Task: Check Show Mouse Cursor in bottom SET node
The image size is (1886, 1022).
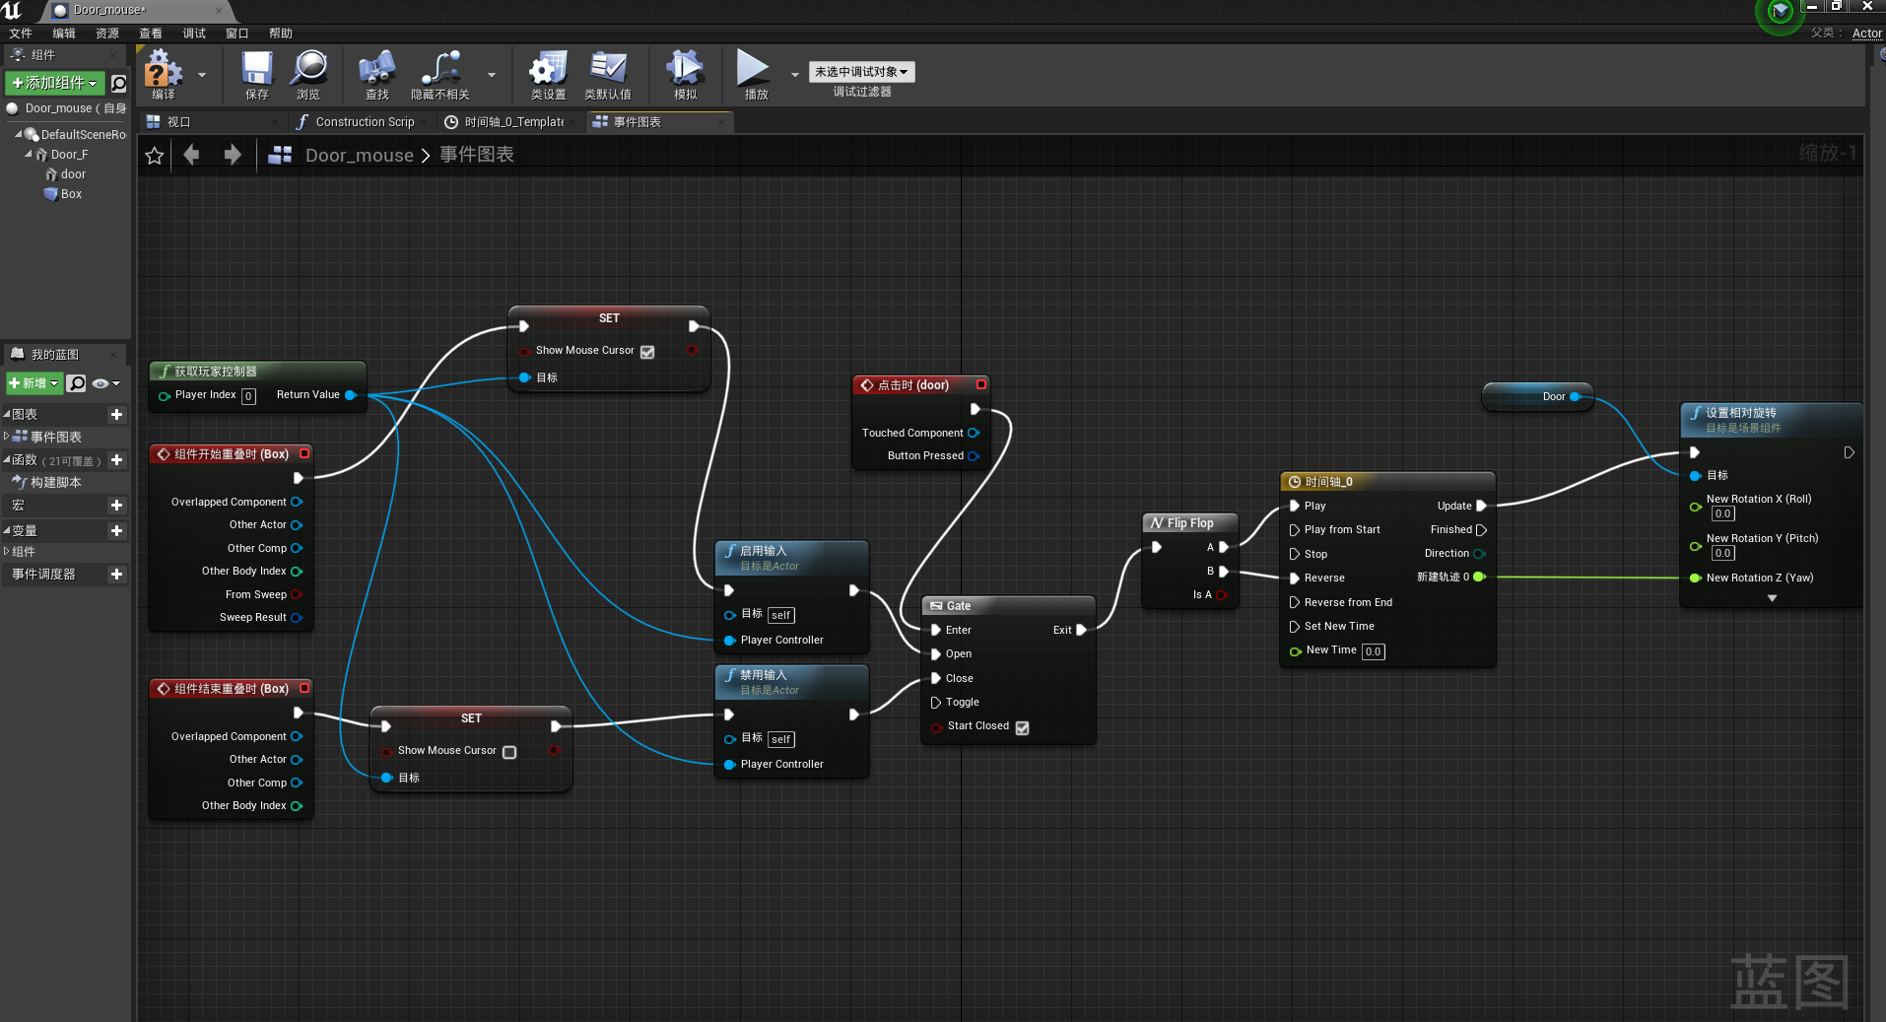Action: point(509,752)
